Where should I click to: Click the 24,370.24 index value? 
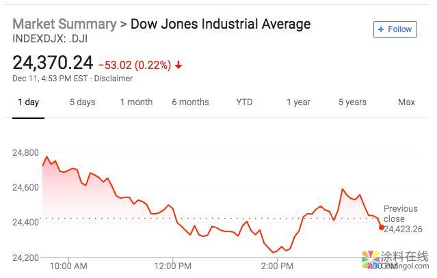[53, 63]
